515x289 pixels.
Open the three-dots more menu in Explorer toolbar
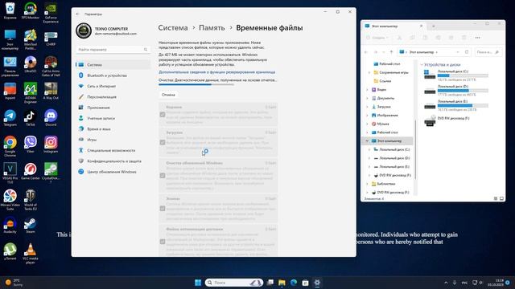pos(477,38)
